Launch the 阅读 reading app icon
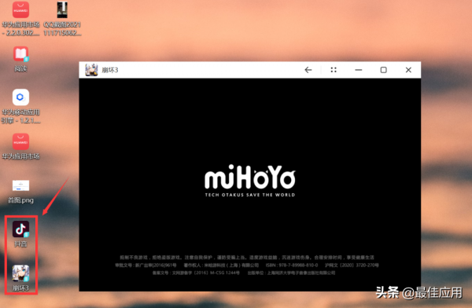 point(20,54)
